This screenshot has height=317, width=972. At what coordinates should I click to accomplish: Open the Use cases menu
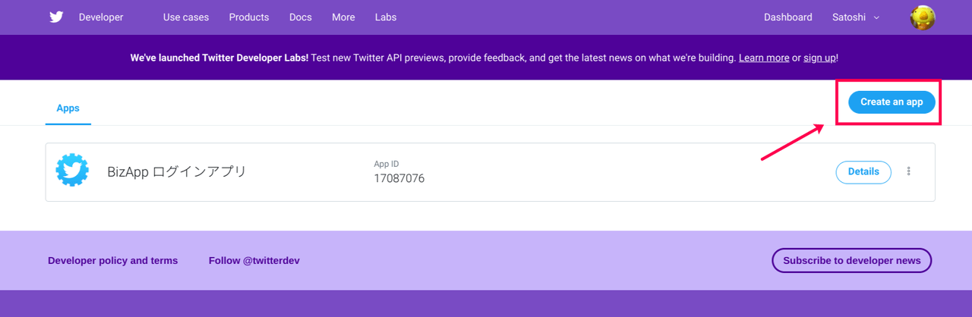click(186, 17)
